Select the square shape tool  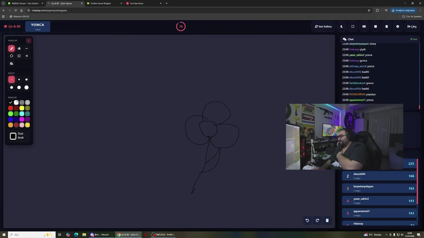point(19,56)
